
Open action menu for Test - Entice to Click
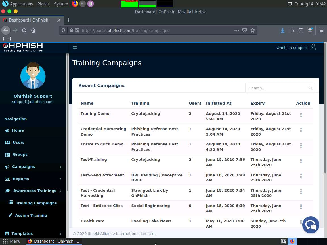(x=301, y=207)
